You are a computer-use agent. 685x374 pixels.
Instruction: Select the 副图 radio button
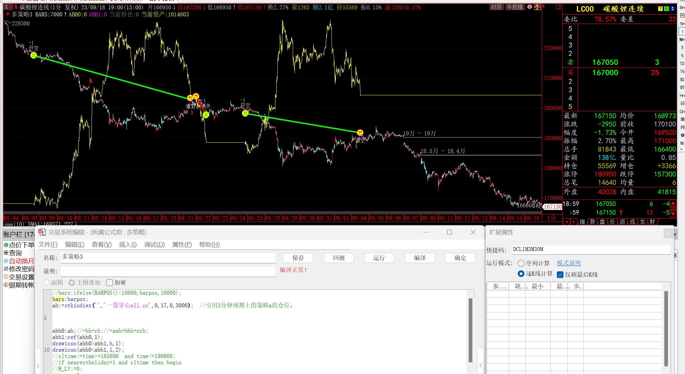[46, 283]
